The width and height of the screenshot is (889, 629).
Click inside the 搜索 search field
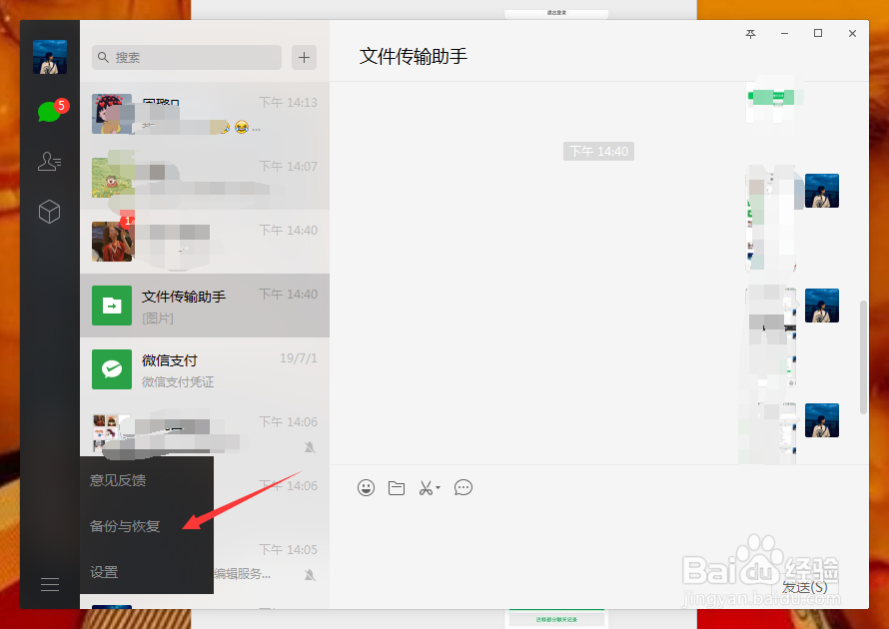[x=185, y=57]
